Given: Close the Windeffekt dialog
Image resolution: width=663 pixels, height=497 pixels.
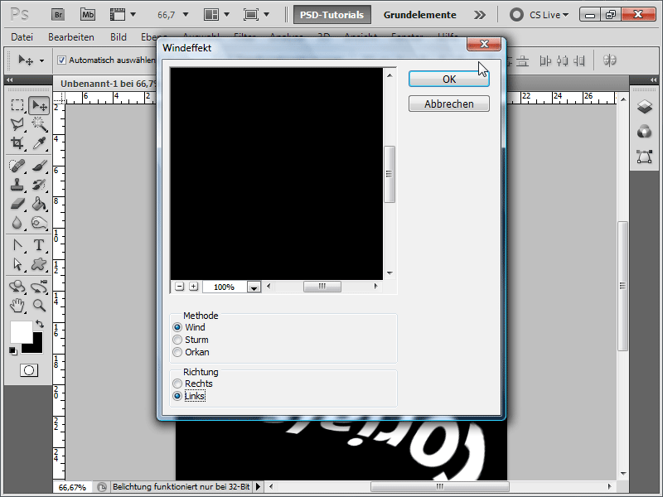Looking at the screenshot, I should coord(484,44).
